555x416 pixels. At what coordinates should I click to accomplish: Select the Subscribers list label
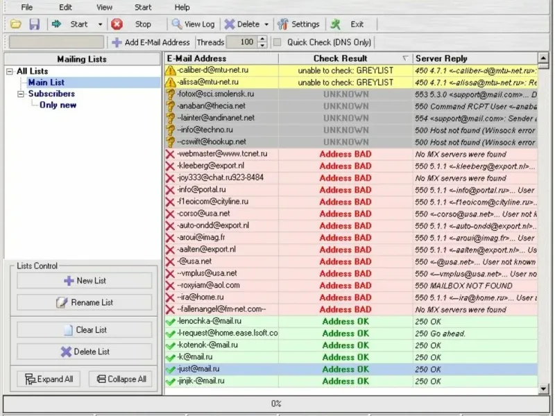[x=51, y=94]
